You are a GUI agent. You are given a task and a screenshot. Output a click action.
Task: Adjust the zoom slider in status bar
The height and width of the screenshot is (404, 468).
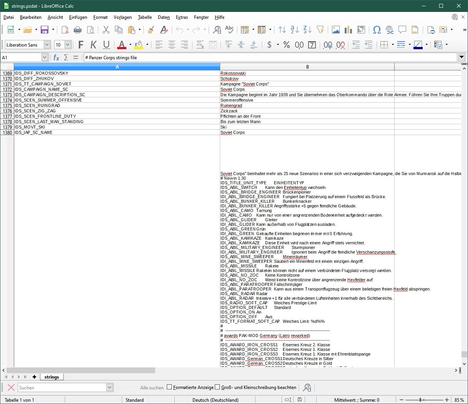click(x=421, y=400)
